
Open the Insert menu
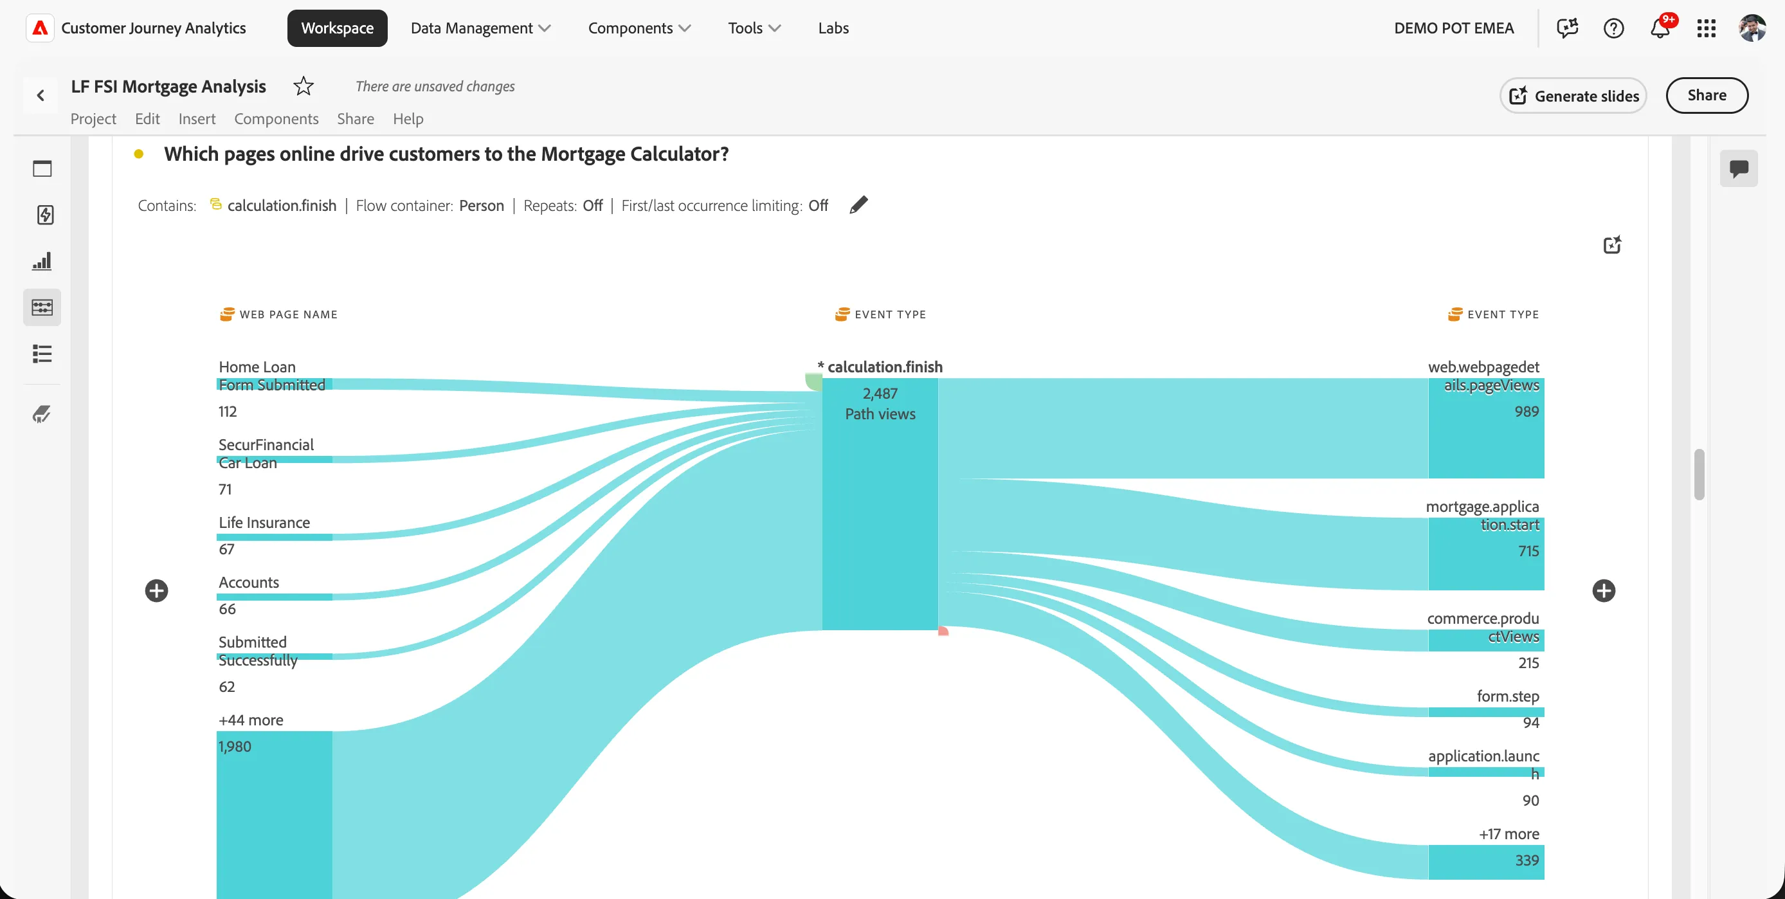pyautogui.click(x=197, y=118)
